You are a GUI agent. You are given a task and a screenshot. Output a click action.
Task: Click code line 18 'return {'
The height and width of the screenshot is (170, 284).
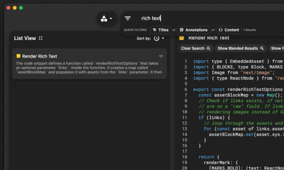click(x=209, y=157)
